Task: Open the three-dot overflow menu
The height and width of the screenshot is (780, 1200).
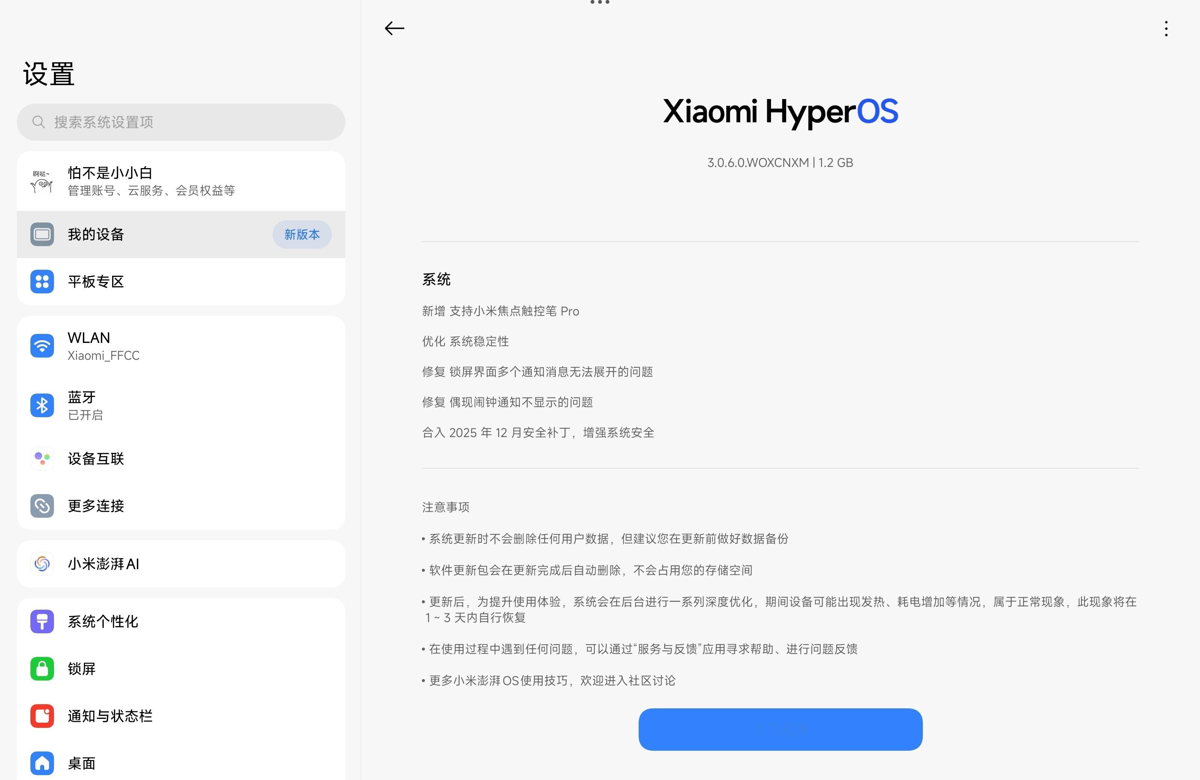Action: tap(1166, 29)
